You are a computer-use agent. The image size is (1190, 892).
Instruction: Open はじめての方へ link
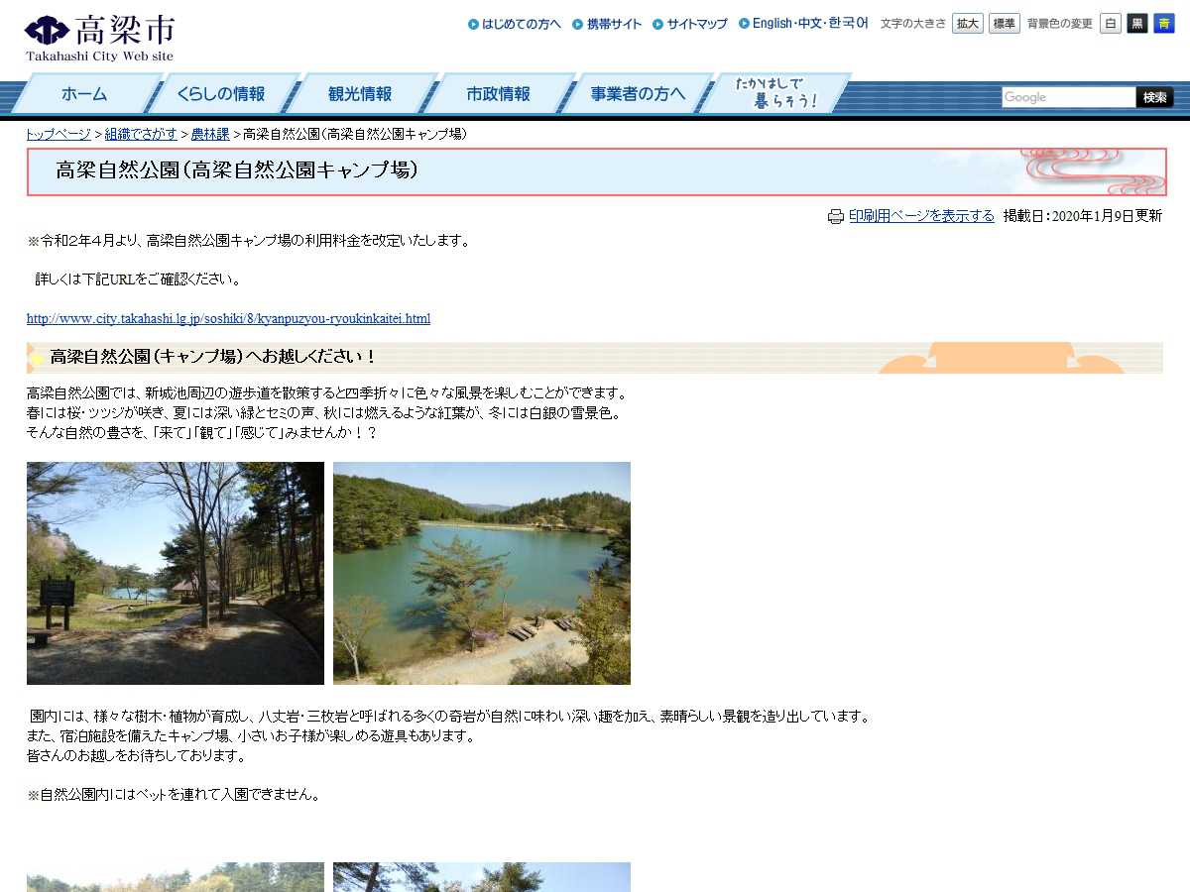tap(515, 24)
